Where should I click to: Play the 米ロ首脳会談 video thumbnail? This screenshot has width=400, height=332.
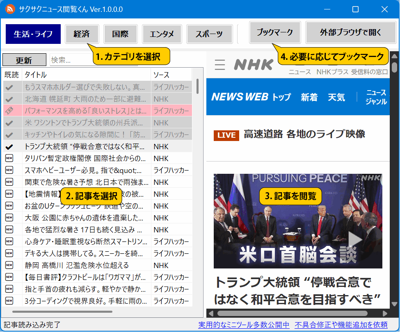(x=355, y=239)
